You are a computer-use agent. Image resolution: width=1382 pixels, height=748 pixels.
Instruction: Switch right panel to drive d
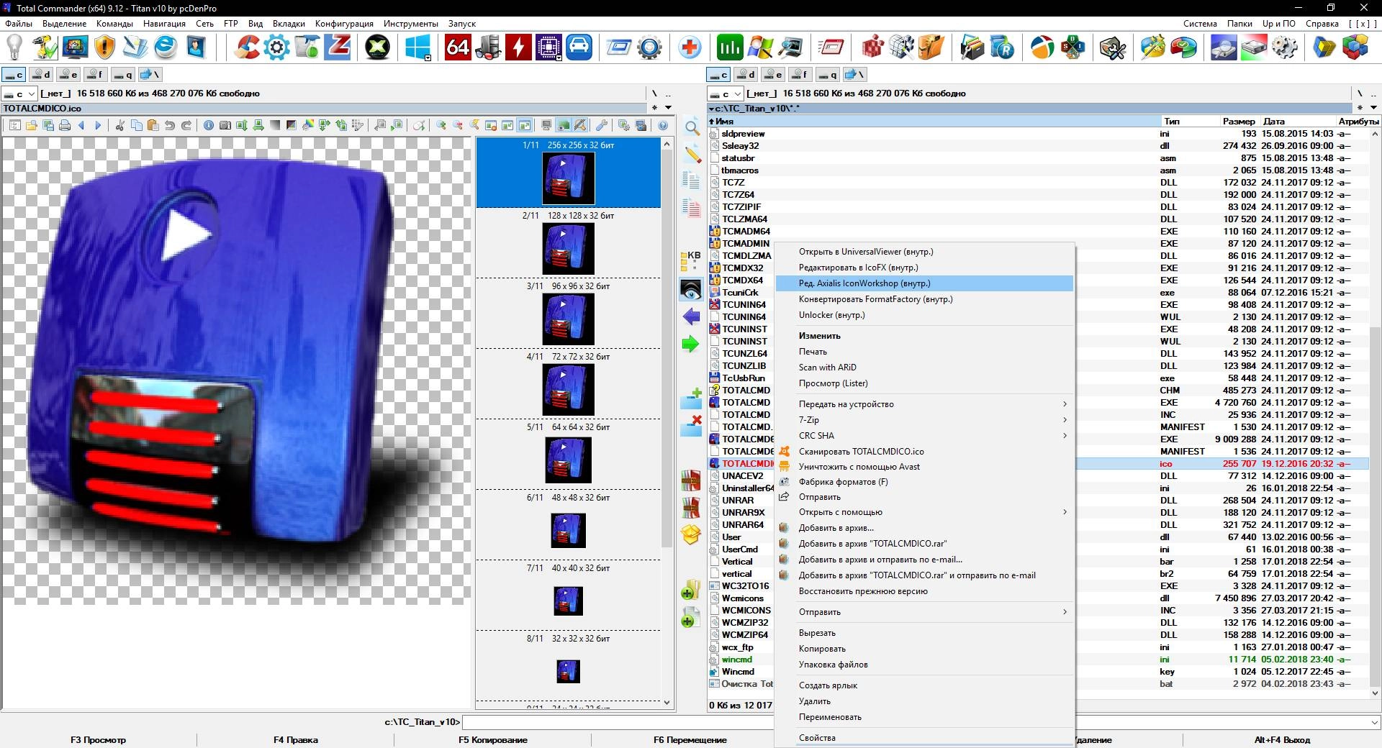click(x=746, y=74)
